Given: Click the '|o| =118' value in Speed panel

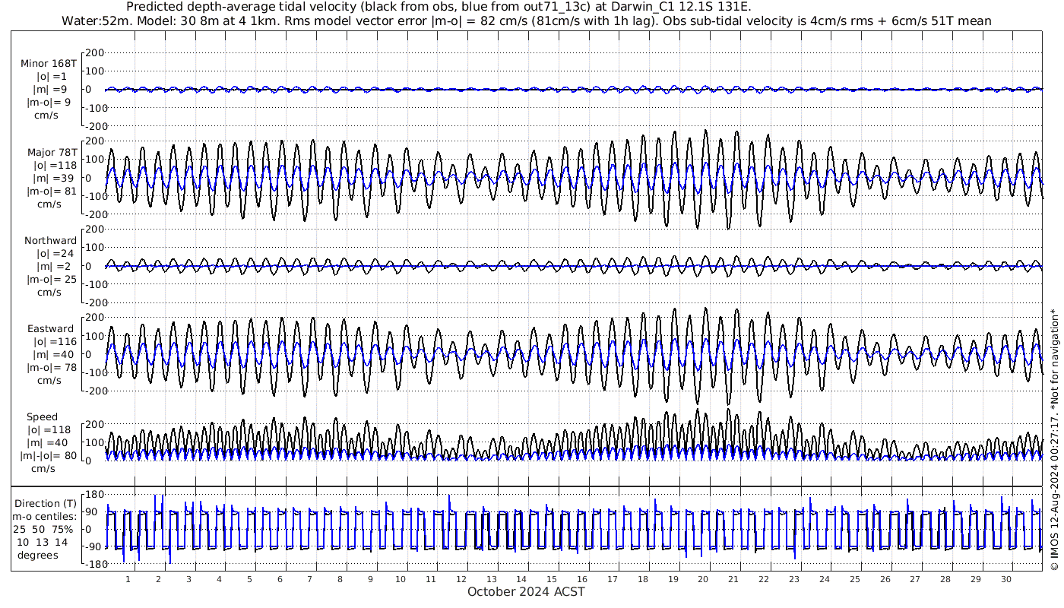Looking at the screenshot, I should coord(51,430).
